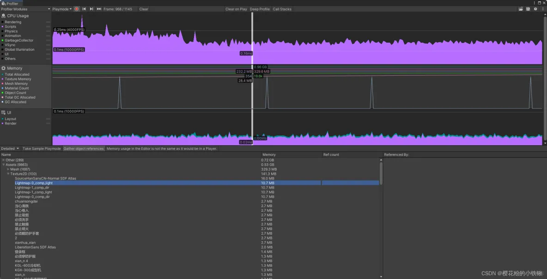Toggle the Clear on Play button

tap(236, 9)
